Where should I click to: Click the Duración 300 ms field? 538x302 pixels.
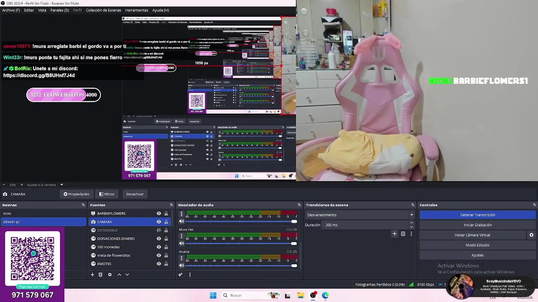click(x=366, y=225)
